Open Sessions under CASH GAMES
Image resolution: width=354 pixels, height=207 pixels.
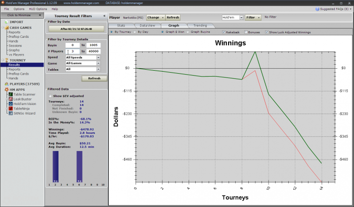(15, 45)
